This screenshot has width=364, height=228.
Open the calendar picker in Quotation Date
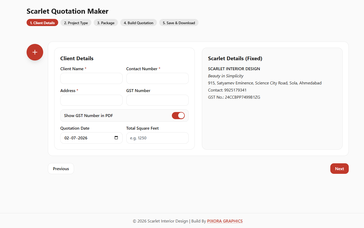[x=116, y=138]
